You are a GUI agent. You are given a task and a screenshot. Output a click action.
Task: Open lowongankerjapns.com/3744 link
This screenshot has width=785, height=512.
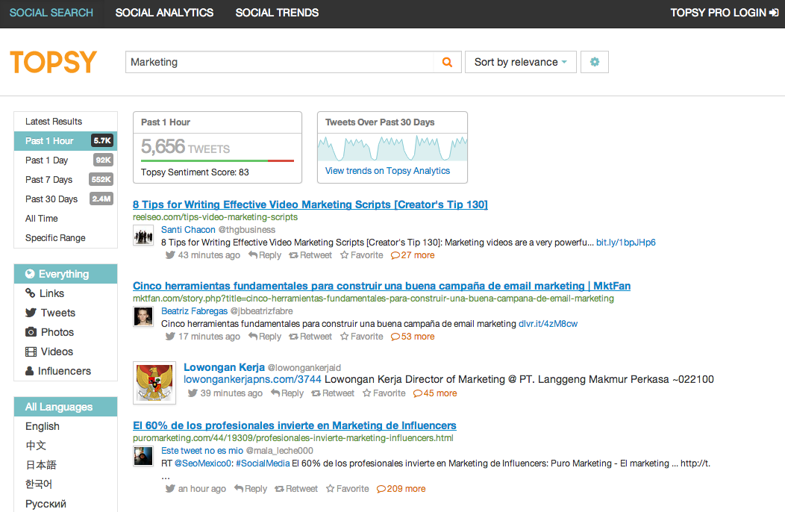click(252, 379)
